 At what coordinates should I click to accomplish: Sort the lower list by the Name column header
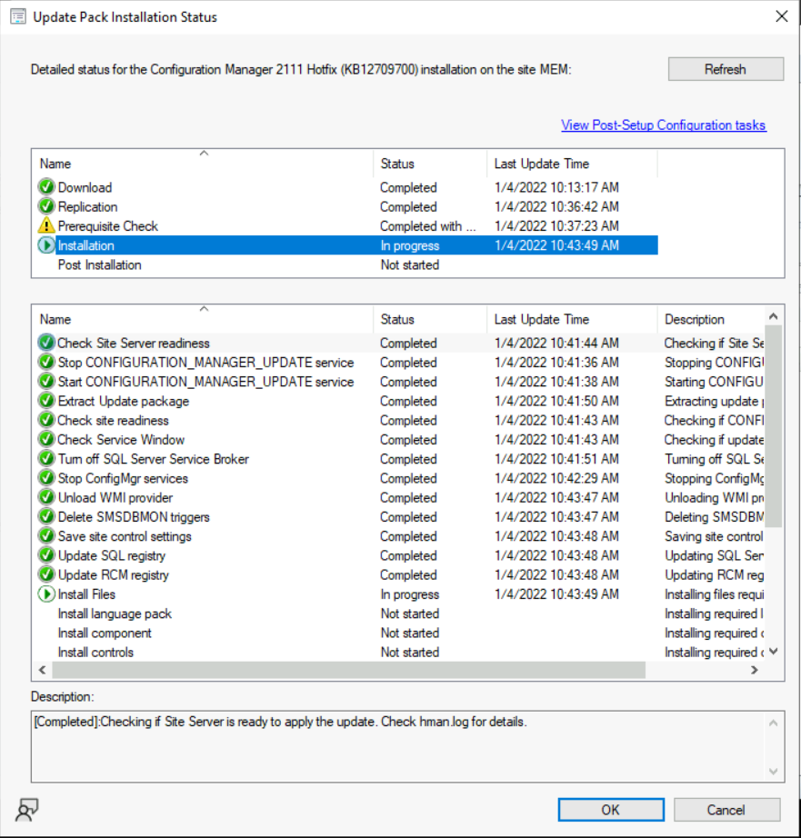tap(203, 319)
